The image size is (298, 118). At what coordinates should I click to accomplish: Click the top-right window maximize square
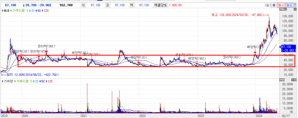(x=295, y=4)
